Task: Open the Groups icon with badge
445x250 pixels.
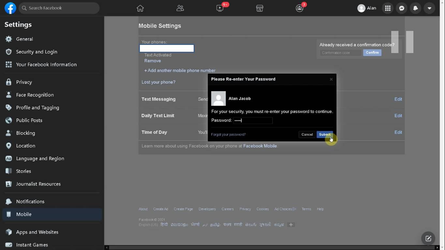Action: 300,8
